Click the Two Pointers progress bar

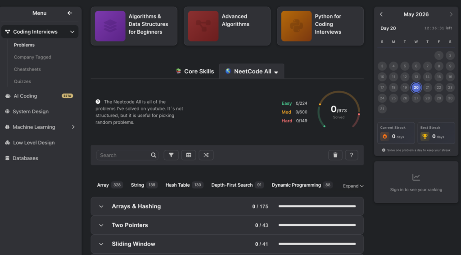(x=317, y=225)
